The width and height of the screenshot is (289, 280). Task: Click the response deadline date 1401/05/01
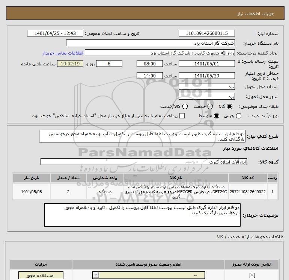click(206, 64)
